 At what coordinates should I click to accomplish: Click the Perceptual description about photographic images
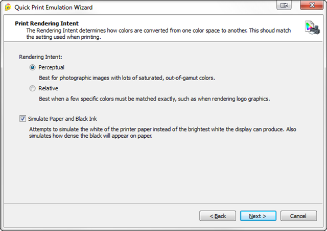click(x=126, y=78)
